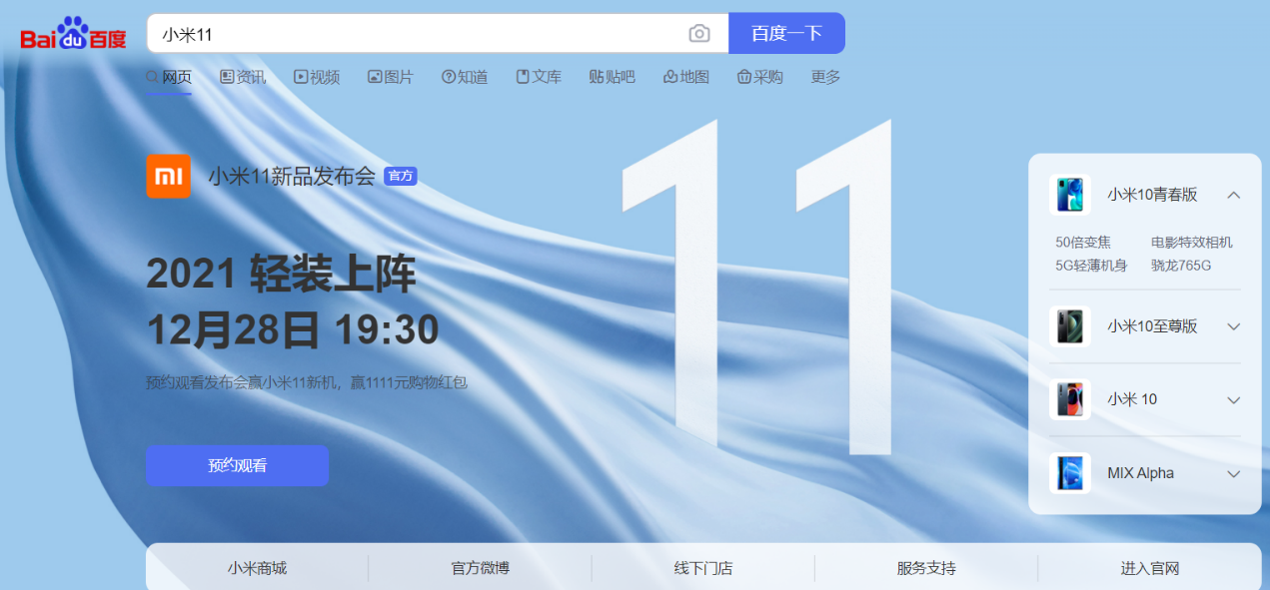Collapse the 小米10青春版 section
The image size is (1270, 590).
(x=1234, y=195)
